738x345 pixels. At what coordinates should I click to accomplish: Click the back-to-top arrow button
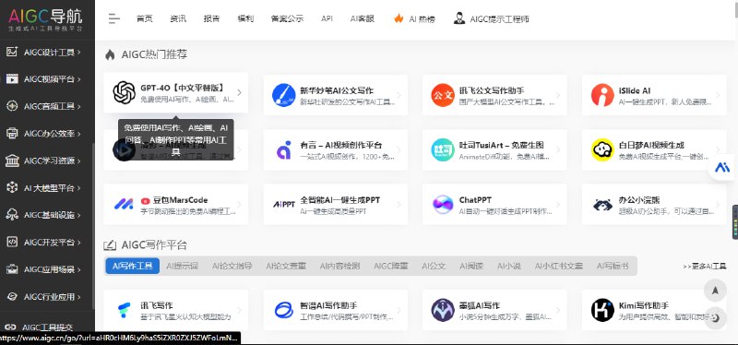pos(716,291)
